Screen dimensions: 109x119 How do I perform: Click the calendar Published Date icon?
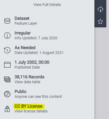pos(7,65)
